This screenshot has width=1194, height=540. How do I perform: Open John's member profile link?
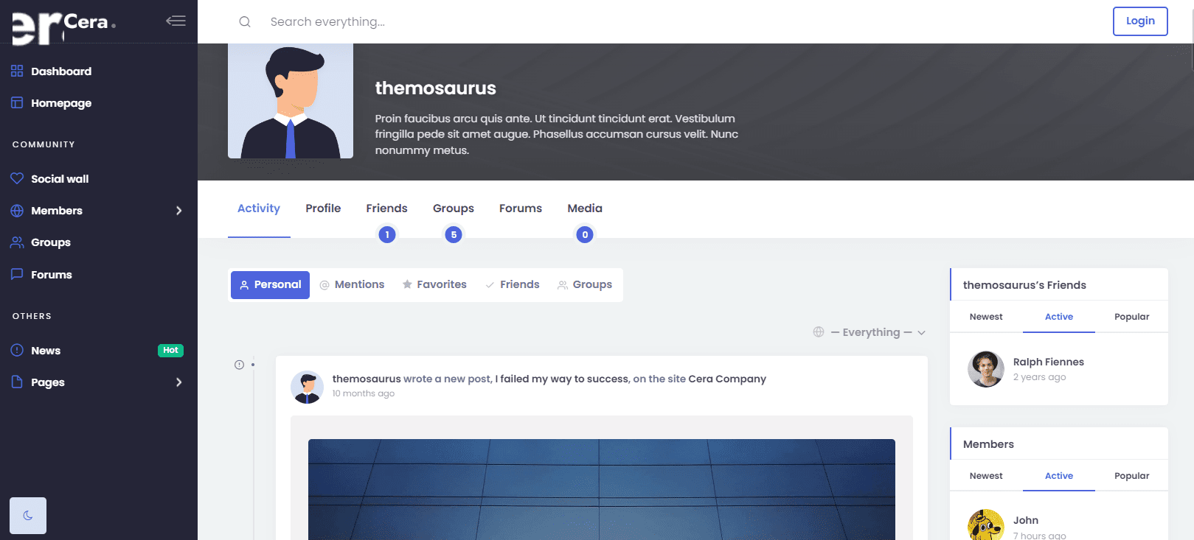1025,520
